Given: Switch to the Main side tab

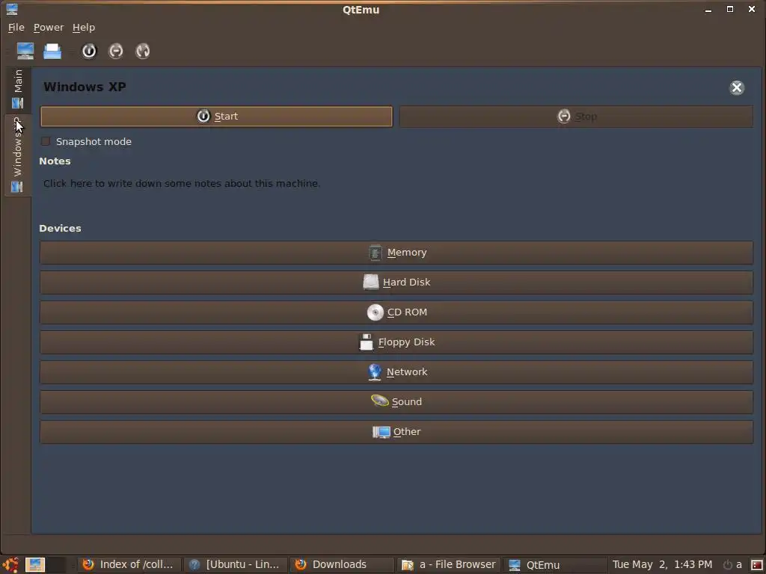Looking at the screenshot, I should pyautogui.click(x=18, y=89).
